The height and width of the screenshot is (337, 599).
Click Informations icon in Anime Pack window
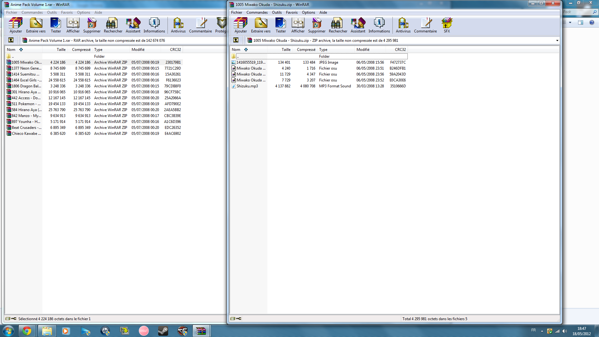tap(154, 25)
